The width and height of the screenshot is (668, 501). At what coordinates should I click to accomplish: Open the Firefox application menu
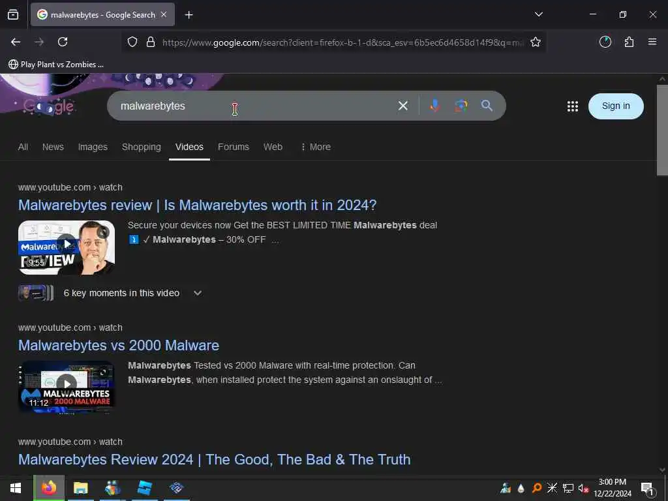click(652, 42)
